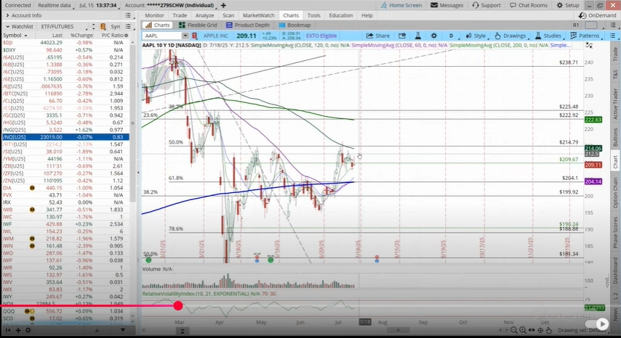621x338 pixels.
Task: Collapse the Watchlist section
Action: pos(7,26)
